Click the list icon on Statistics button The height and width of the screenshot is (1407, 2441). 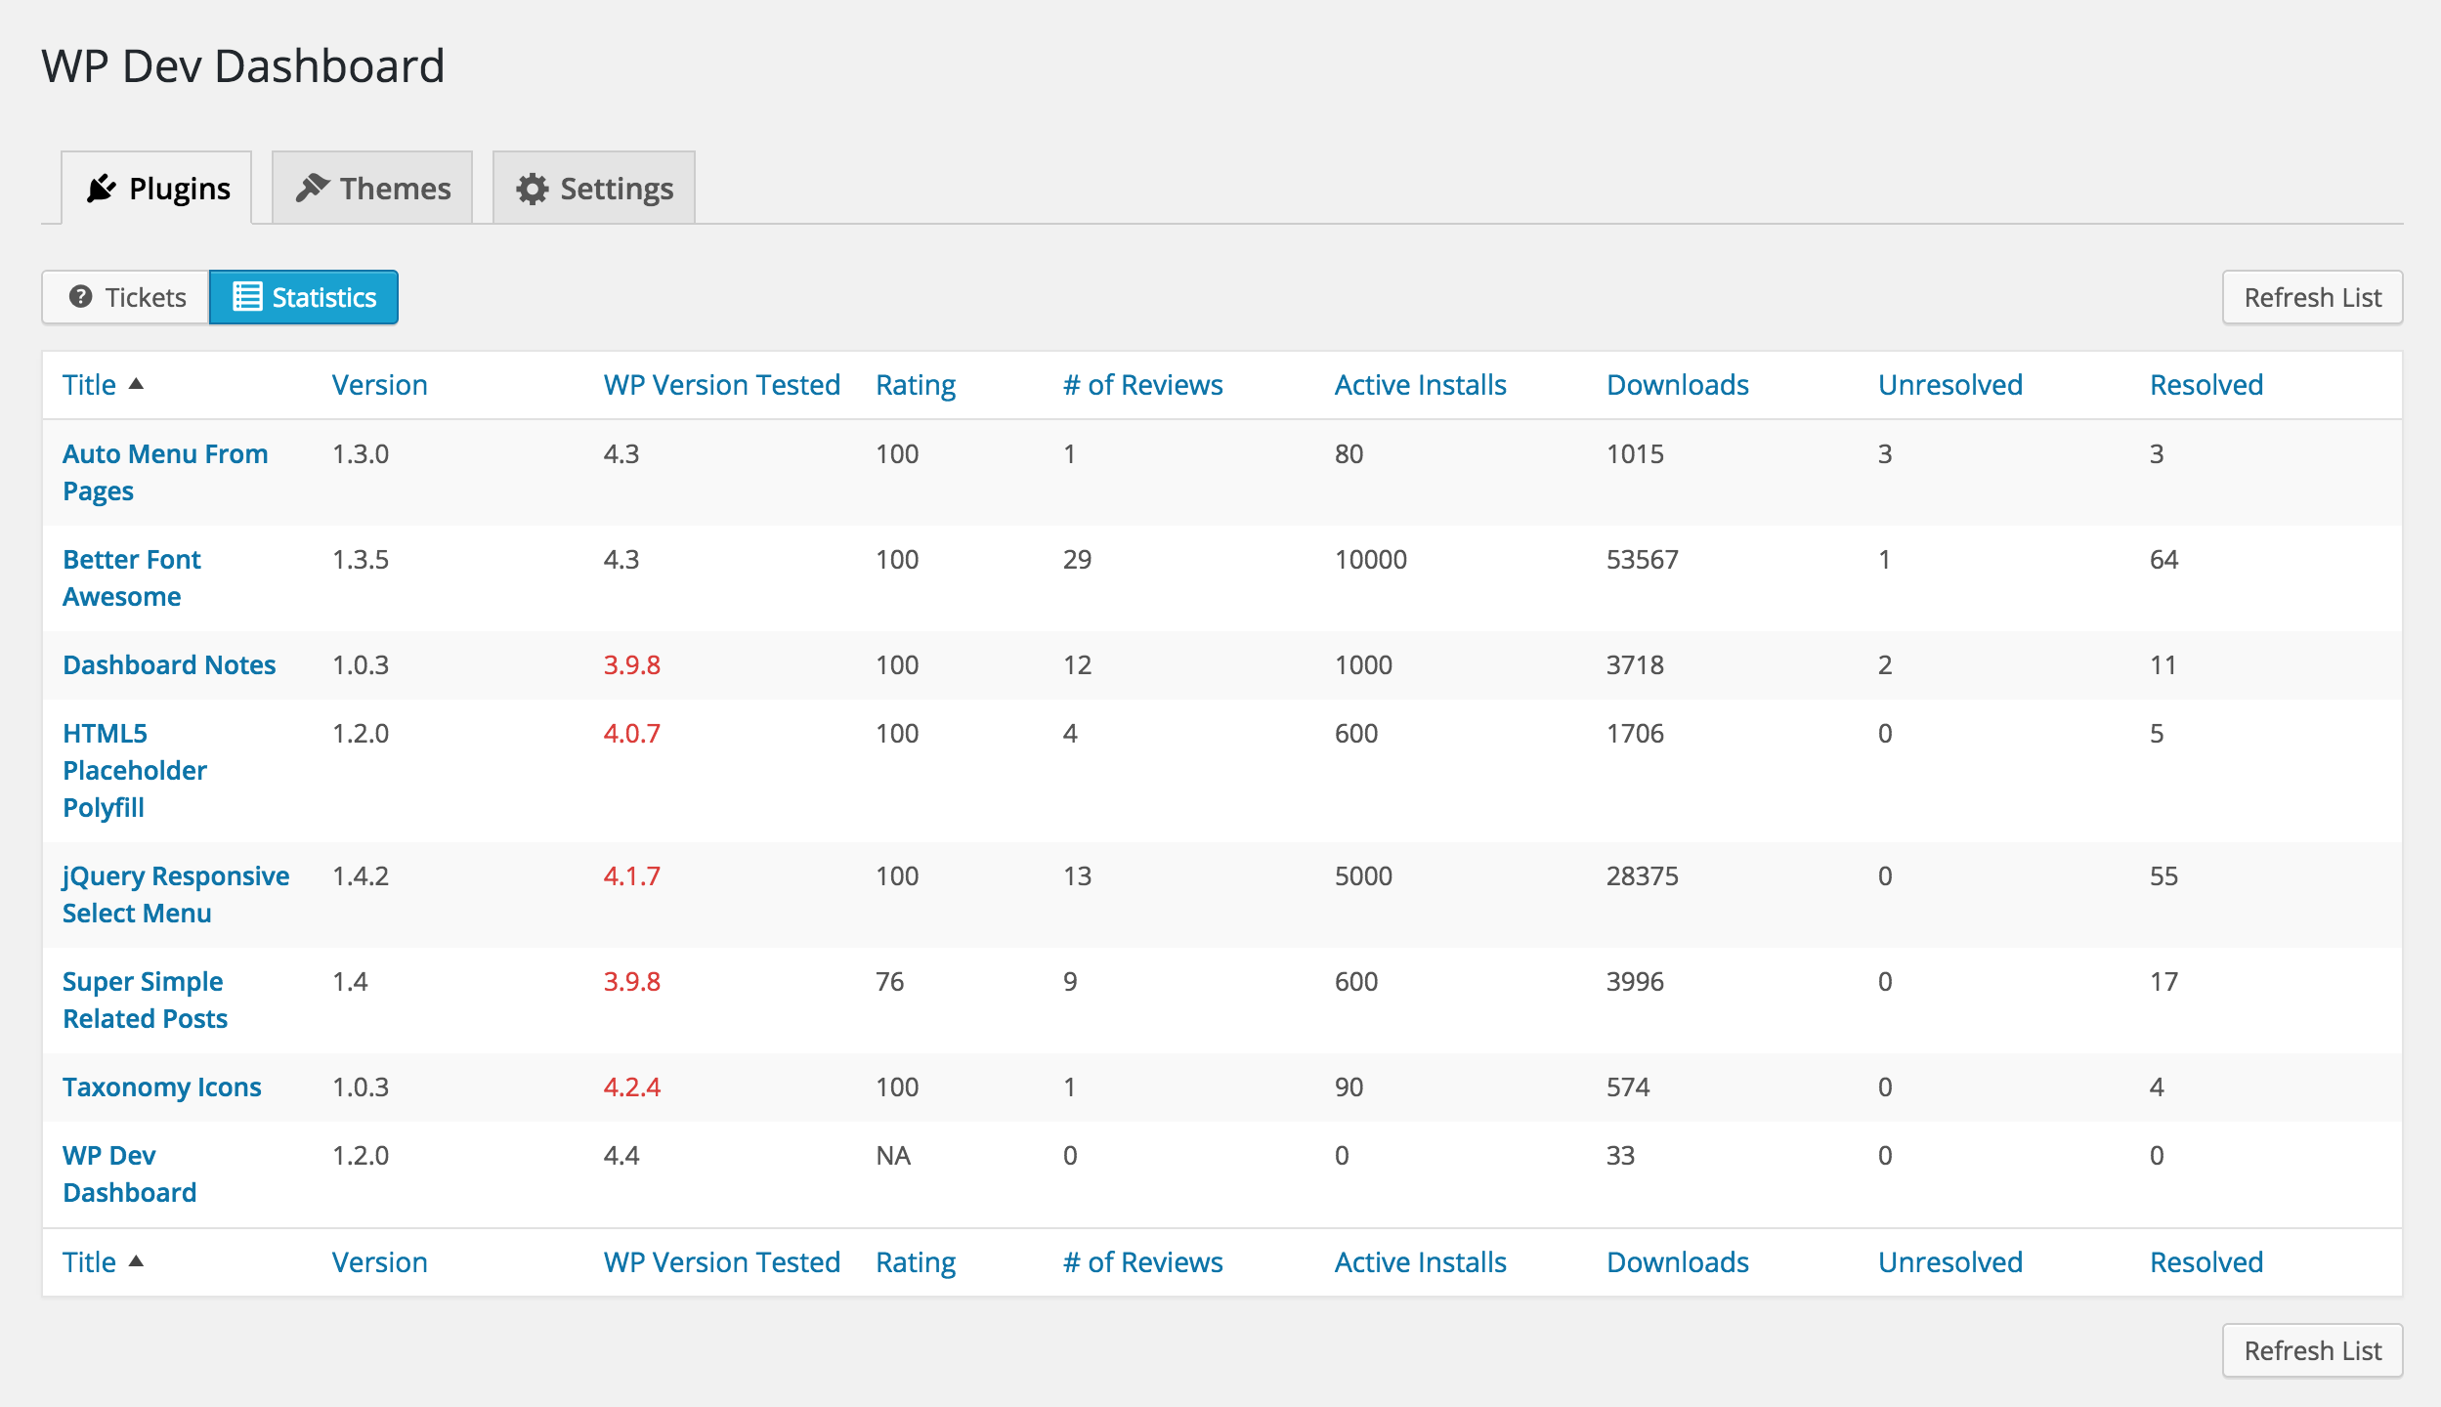point(247,296)
